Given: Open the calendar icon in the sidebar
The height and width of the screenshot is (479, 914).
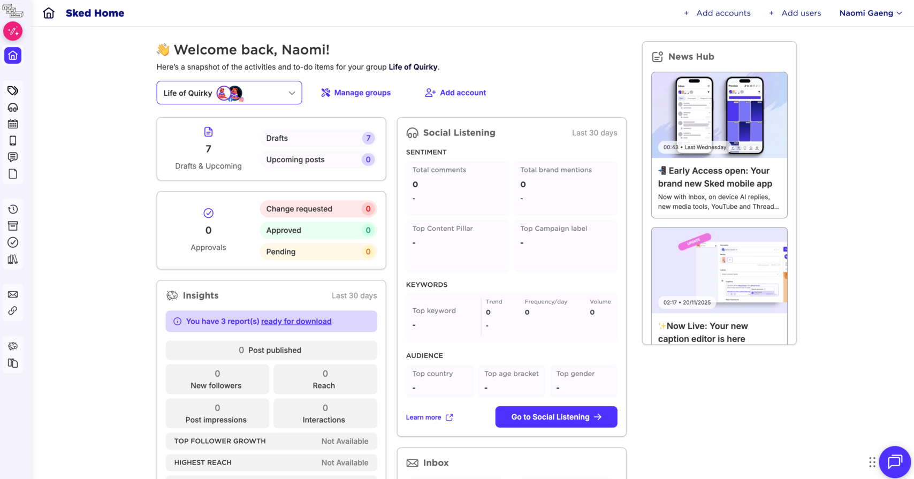Looking at the screenshot, I should (13, 124).
